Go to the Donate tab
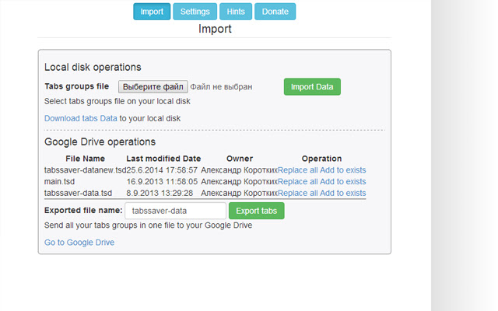498x311 pixels. tap(275, 12)
